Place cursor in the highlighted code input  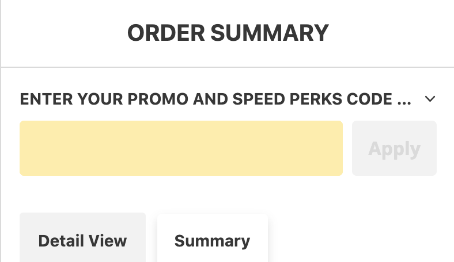click(x=181, y=148)
